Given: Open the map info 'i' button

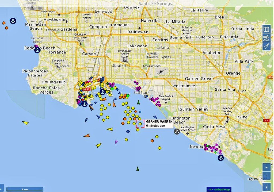Looking at the screenshot, I should (266, 187).
